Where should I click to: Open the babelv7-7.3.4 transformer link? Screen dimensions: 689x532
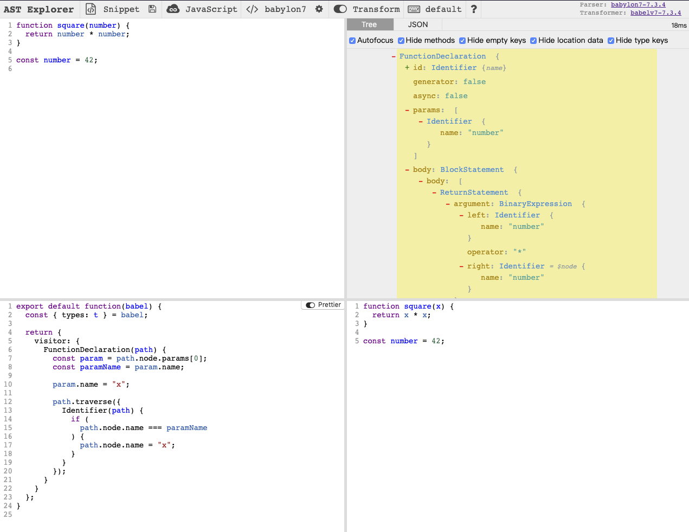(655, 12)
